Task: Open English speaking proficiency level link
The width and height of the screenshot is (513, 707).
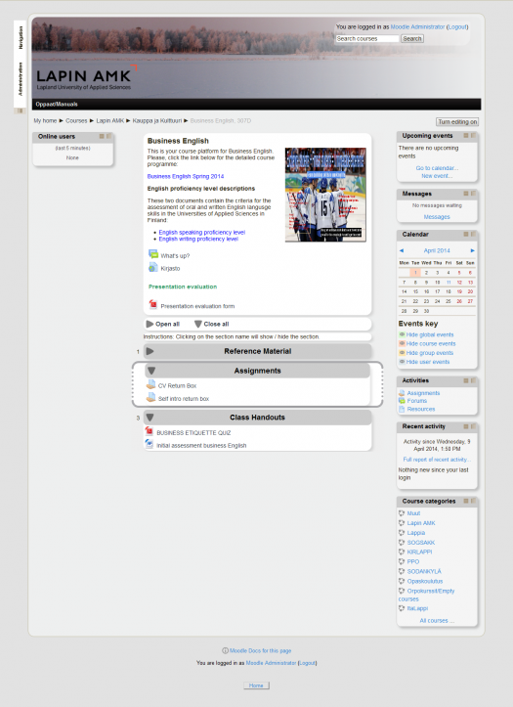Action: [201, 232]
